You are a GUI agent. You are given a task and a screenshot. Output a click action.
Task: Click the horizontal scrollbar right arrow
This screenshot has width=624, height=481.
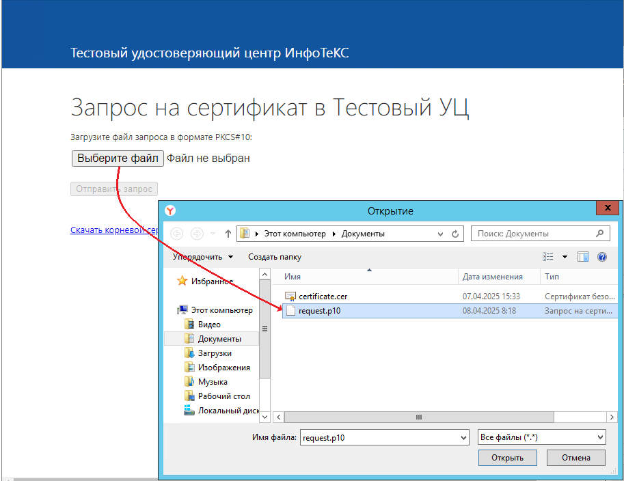coord(612,417)
